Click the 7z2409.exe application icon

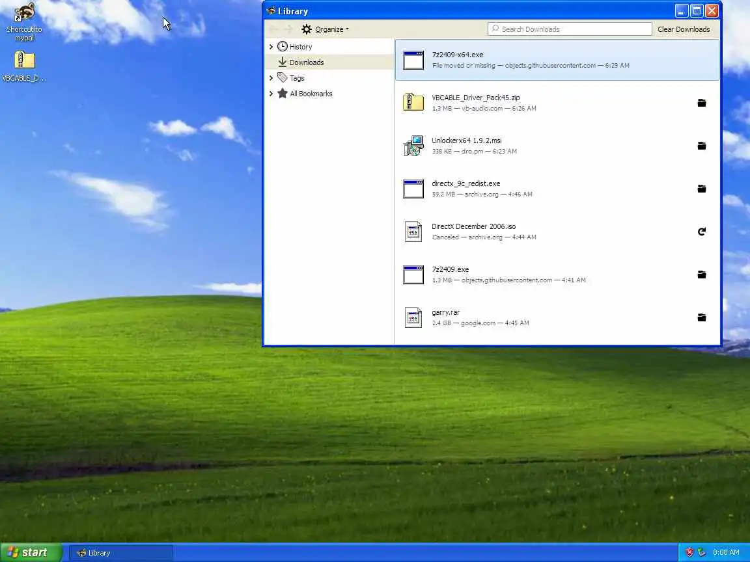pyautogui.click(x=413, y=274)
